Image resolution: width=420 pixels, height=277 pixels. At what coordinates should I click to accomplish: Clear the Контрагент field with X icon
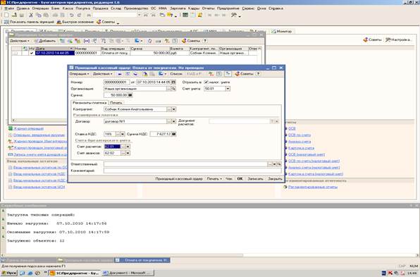click(174, 109)
